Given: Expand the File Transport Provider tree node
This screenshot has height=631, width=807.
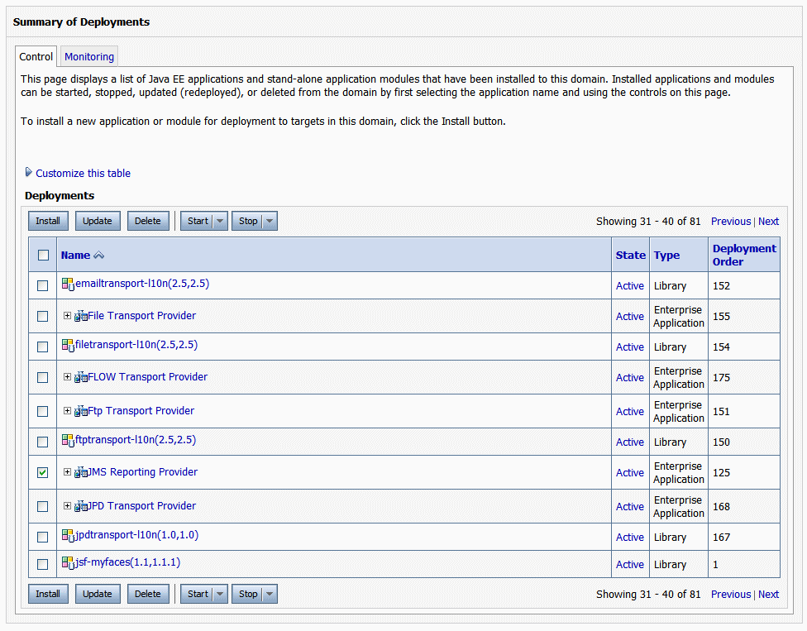Looking at the screenshot, I should 67,316.
